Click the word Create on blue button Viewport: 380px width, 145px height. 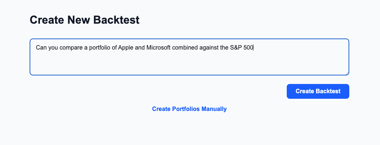click(305, 91)
